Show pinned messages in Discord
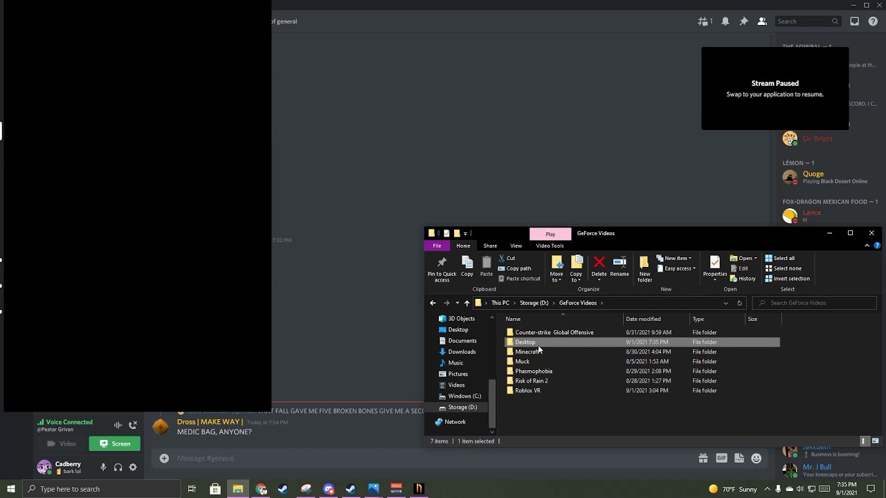This screenshot has height=498, width=886. click(x=744, y=21)
